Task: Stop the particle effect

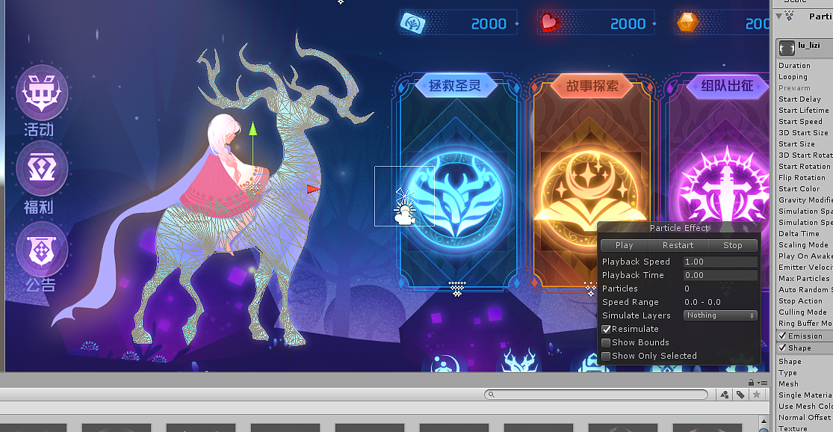Action: (x=733, y=245)
